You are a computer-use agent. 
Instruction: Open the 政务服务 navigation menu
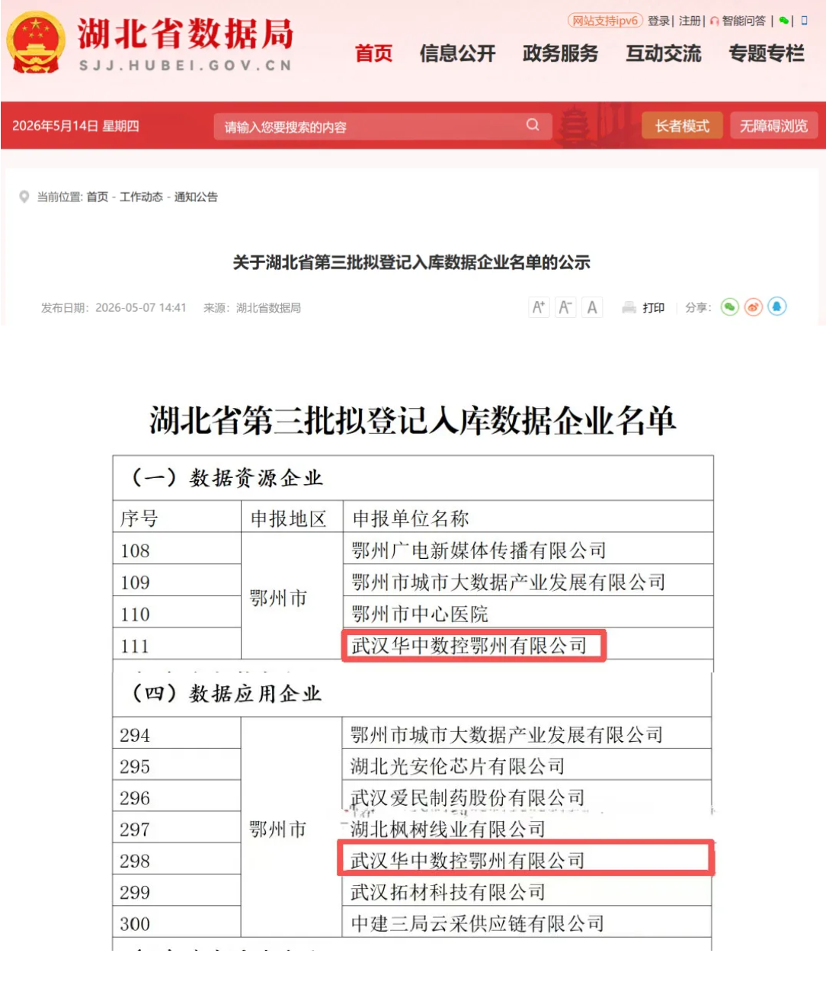click(x=560, y=53)
